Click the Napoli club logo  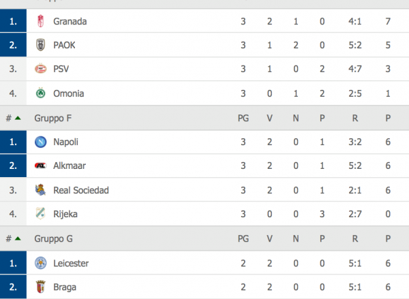40,142
